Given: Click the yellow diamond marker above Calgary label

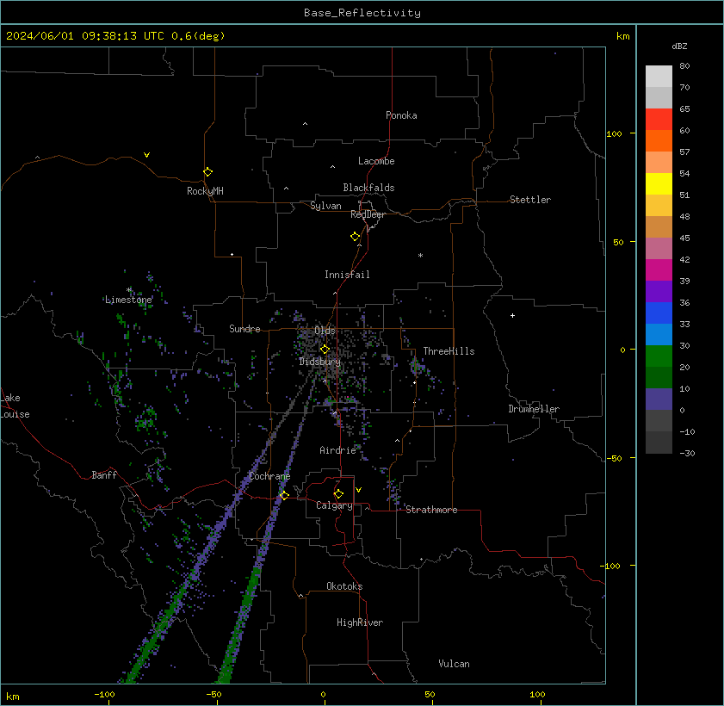Looking at the screenshot, I should coord(338,494).
